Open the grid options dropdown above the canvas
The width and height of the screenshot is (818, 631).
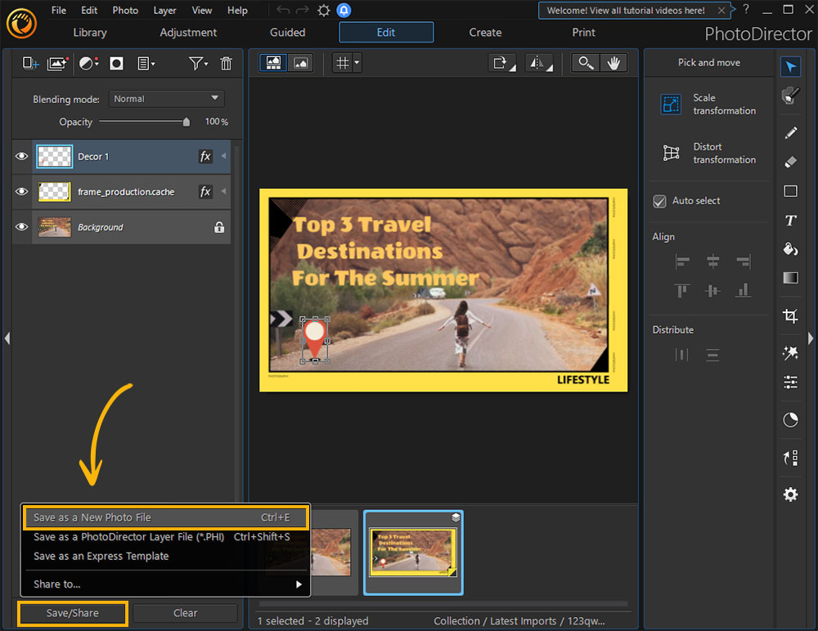[355, 62]
